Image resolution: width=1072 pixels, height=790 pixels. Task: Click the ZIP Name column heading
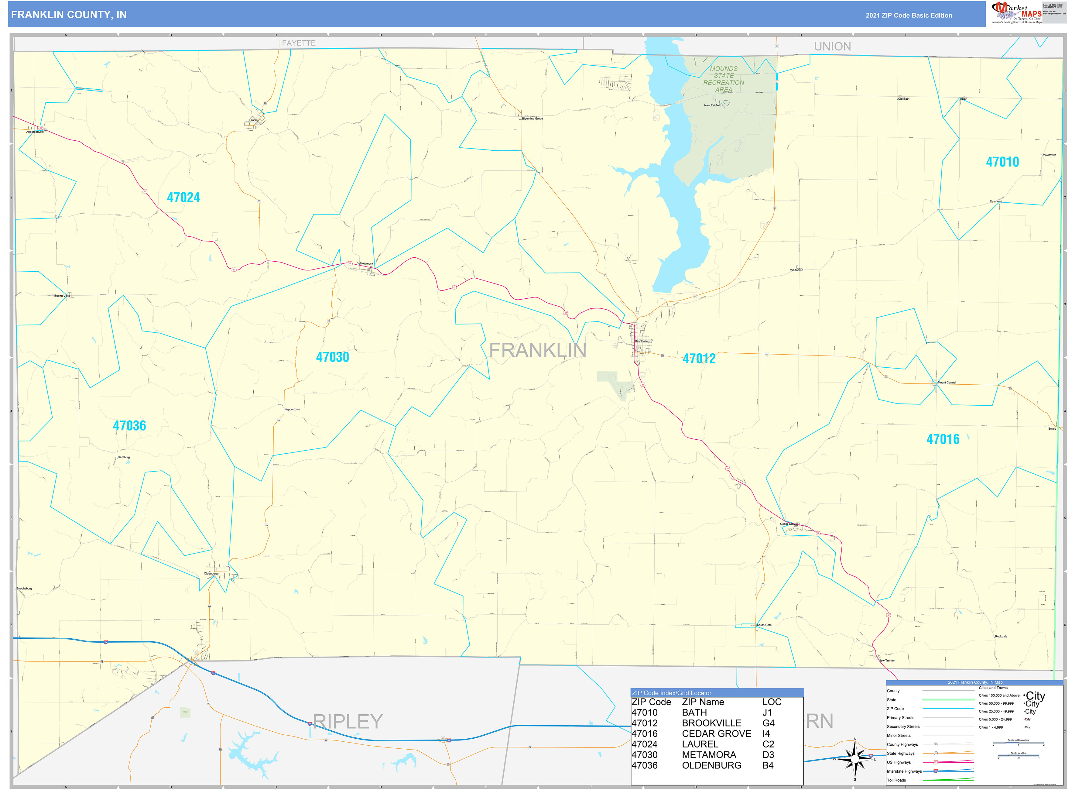703,702
